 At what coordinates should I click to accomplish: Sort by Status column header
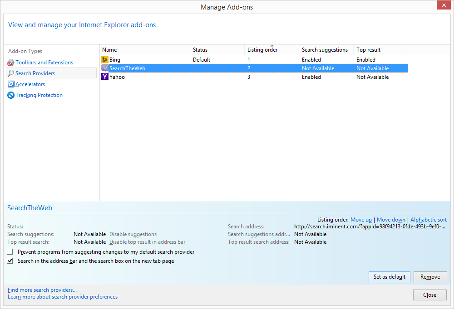point(200,50)
